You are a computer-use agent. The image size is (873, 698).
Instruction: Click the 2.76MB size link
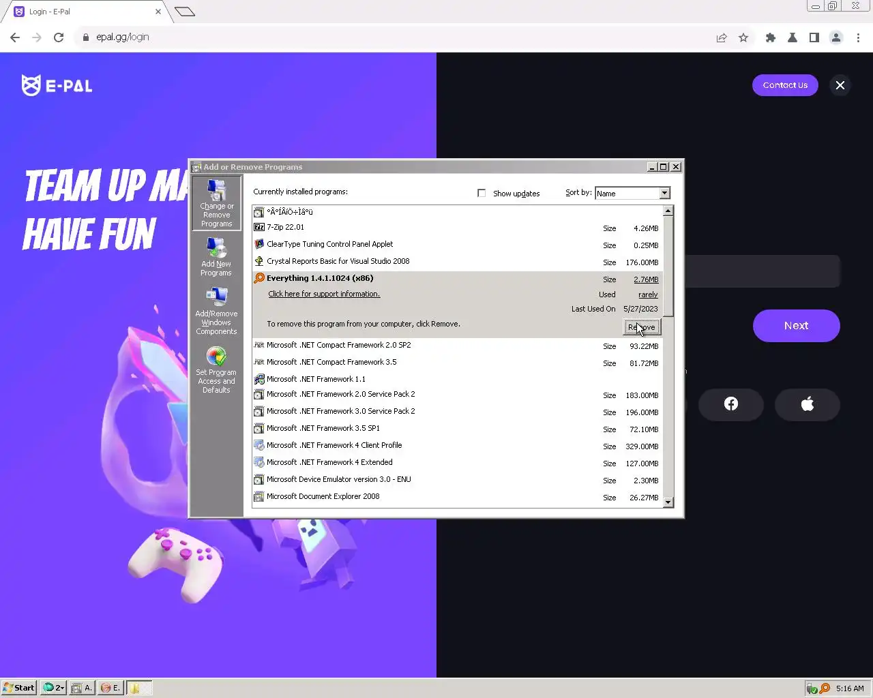pos(646,279)
